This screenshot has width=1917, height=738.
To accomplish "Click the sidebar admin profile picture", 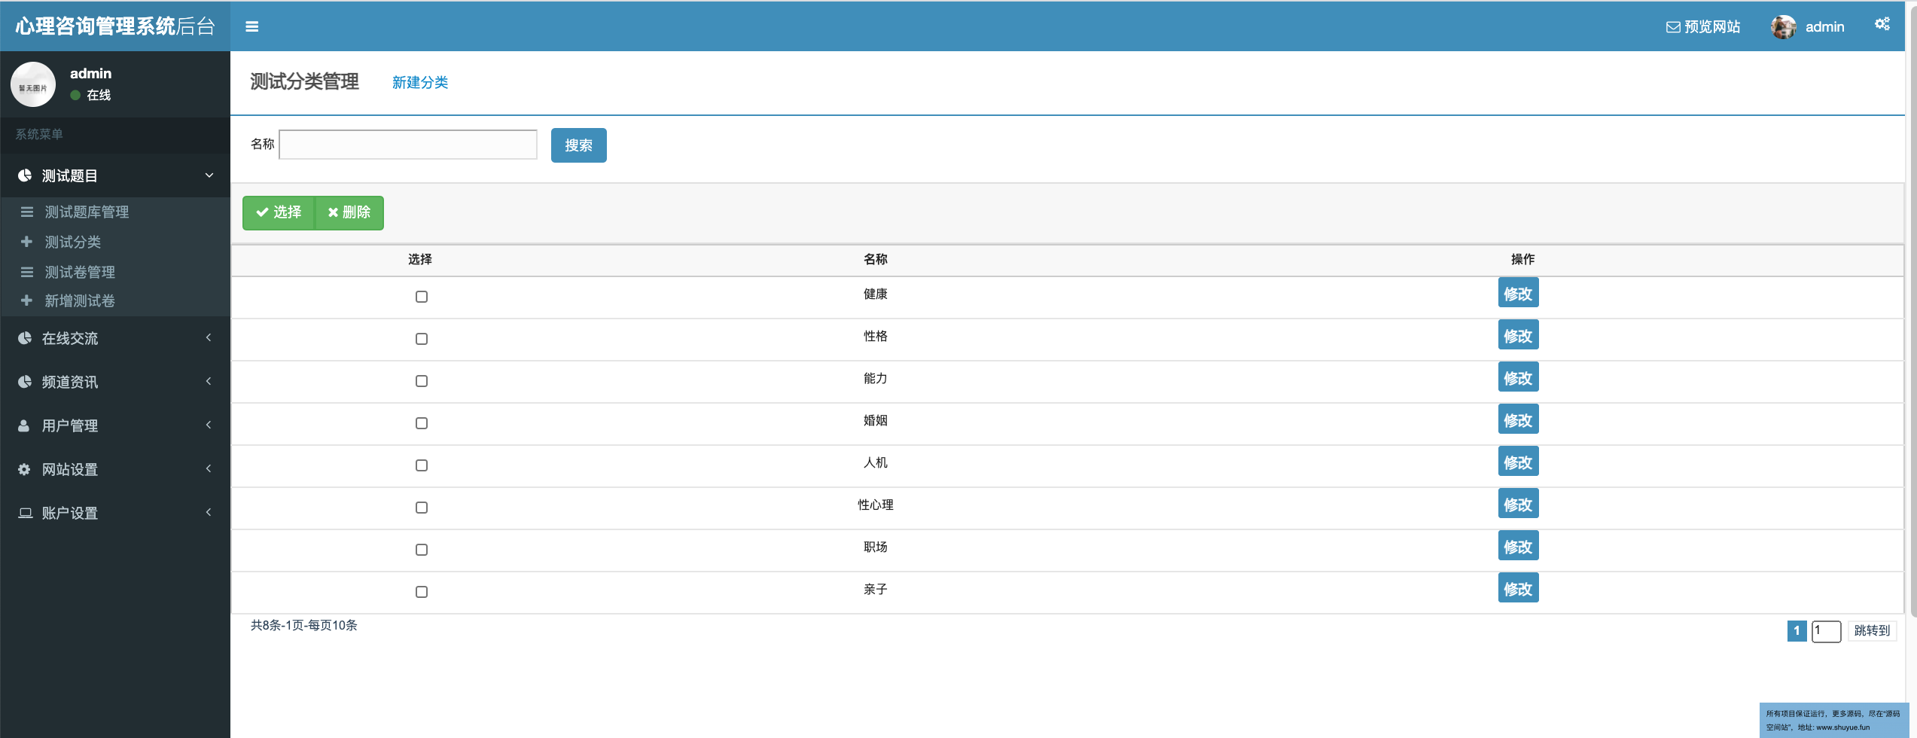I will tap(33, 84).
